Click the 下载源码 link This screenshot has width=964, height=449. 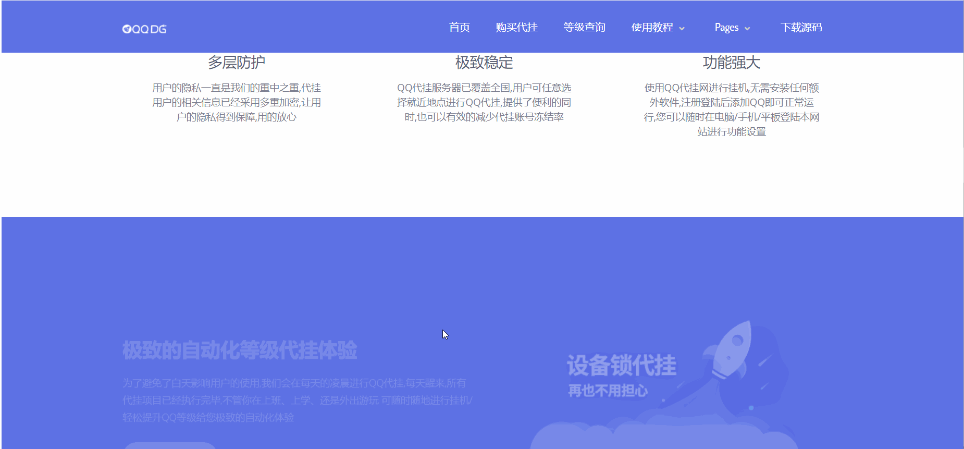[801, 28]
